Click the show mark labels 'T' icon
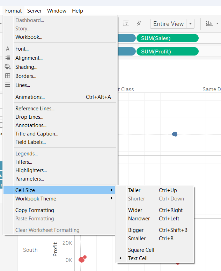The height and width of the screenshot is (271, 221). [126, 23]
